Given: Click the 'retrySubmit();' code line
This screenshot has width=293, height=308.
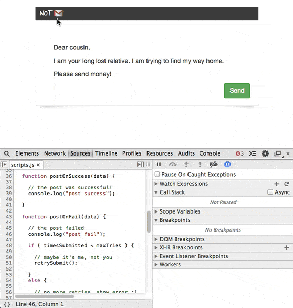Looking at the screenshot, I should pos(56,263).
